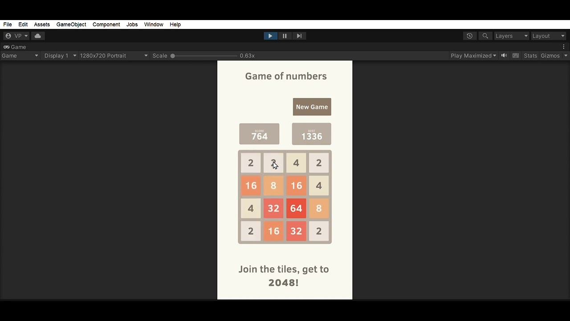Open the Game tab options menu
The width and height of the screenshot is (570, 321).
coord(563,47)
